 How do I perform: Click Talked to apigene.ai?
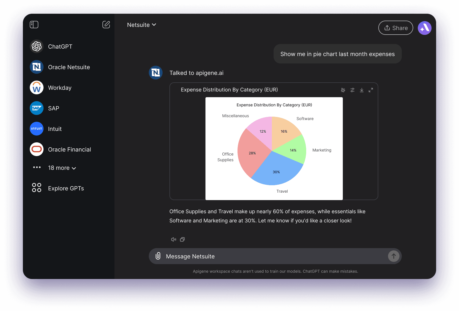pos(196,73)
